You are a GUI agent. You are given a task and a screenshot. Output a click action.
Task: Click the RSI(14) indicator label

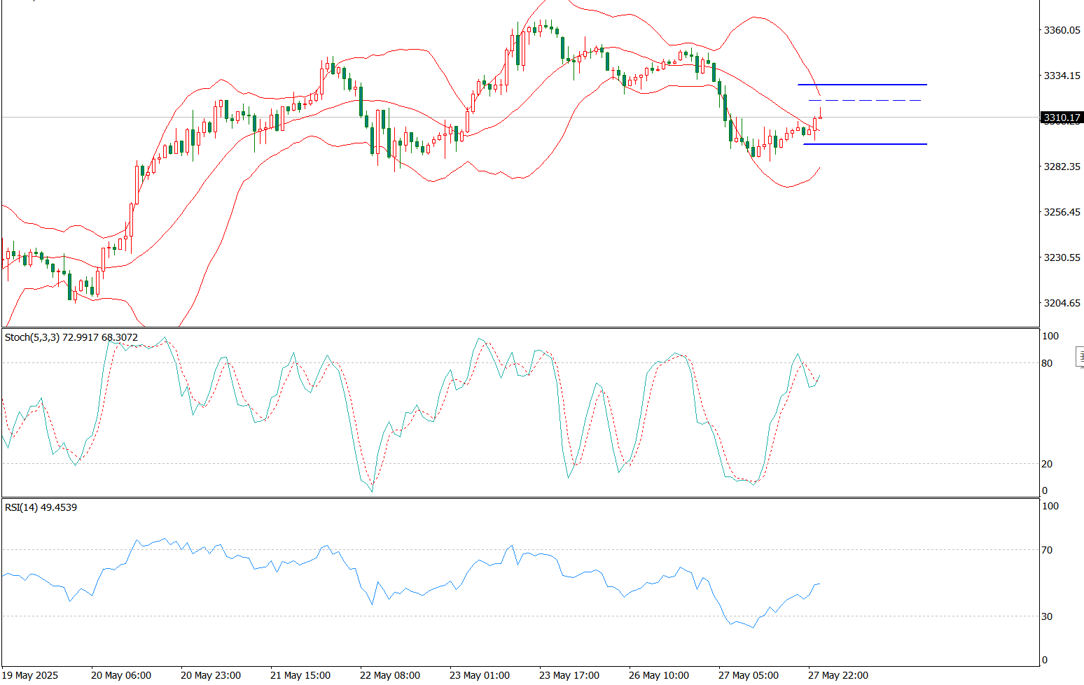41,507
